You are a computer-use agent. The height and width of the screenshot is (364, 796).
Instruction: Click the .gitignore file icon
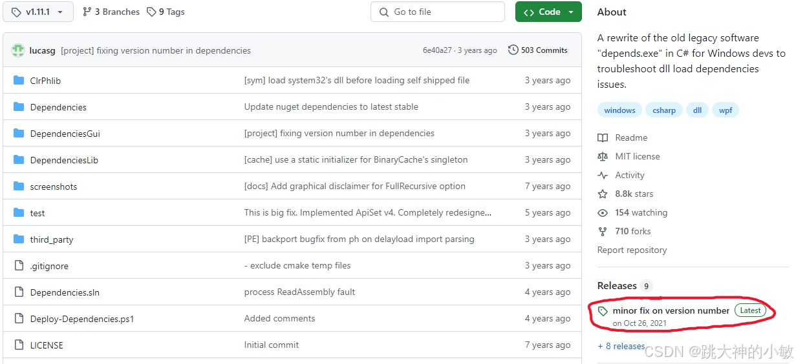tap(19, 266)
